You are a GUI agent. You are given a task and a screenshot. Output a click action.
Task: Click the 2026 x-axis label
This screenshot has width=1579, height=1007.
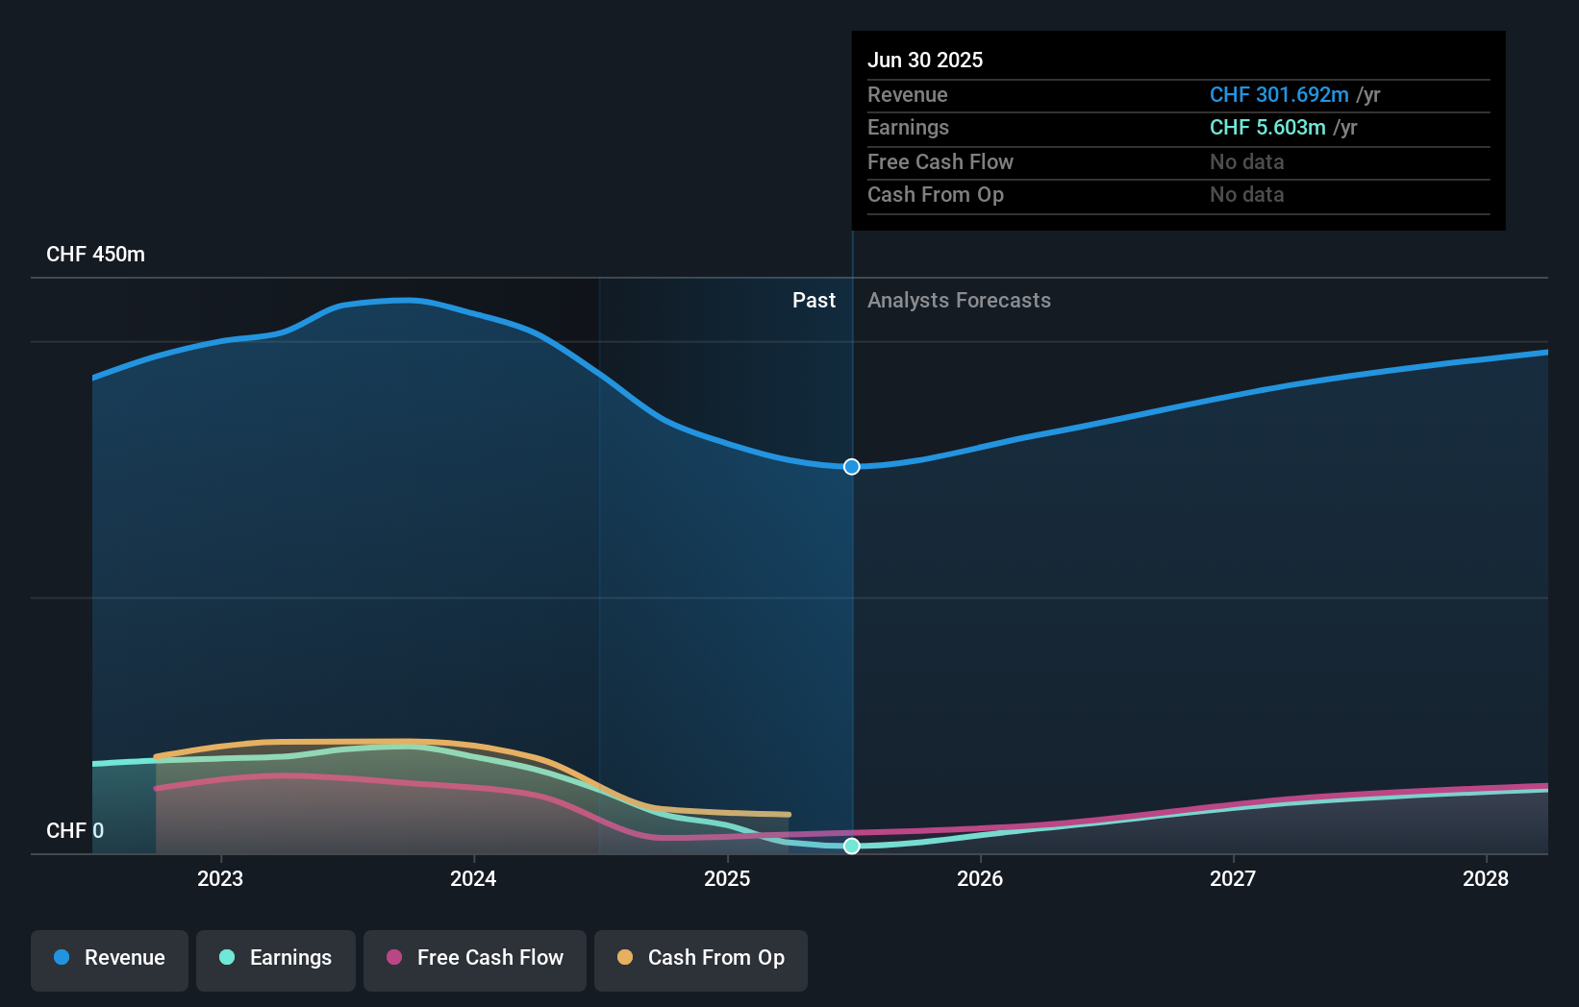pyautogui.click(x=980, y=878)
